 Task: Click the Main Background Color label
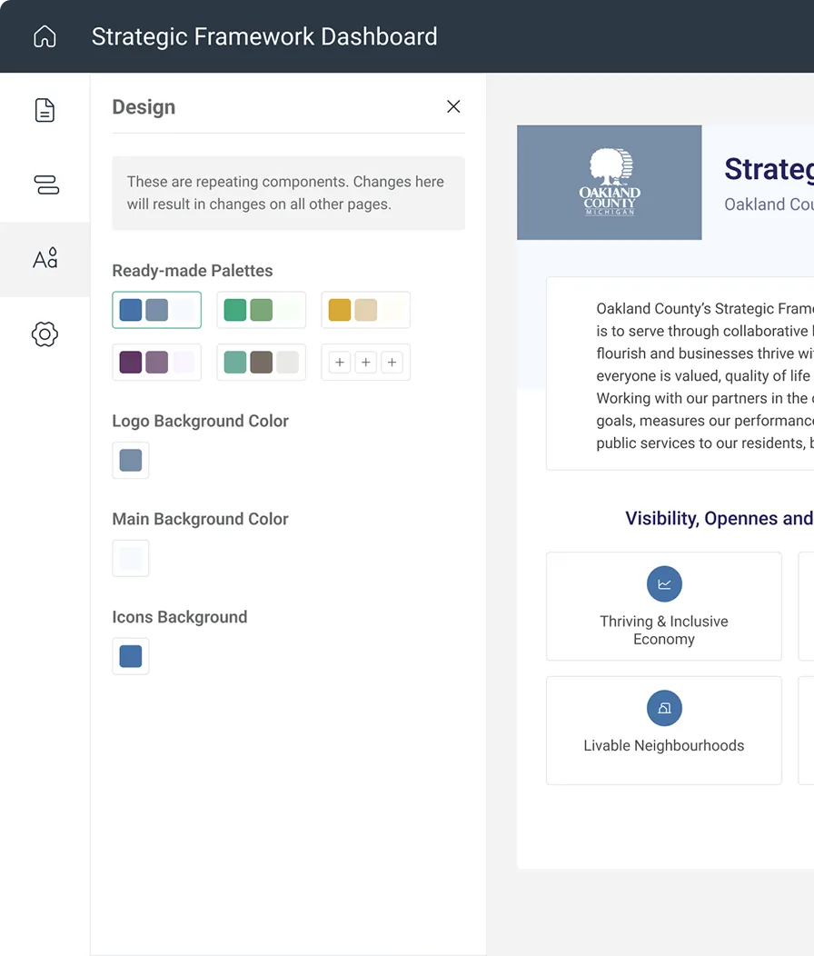pos(200,519)
